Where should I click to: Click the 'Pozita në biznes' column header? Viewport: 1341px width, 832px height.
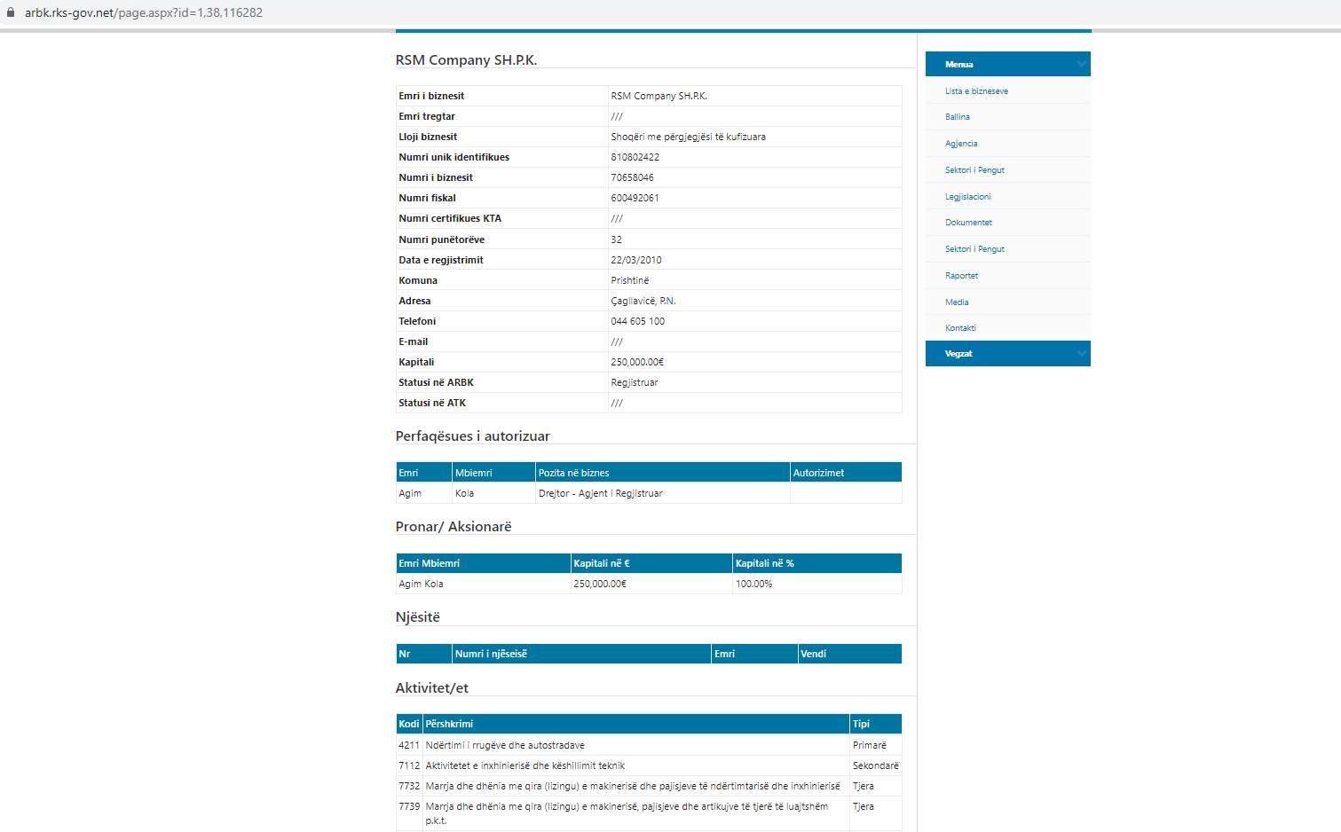(573, 473)
